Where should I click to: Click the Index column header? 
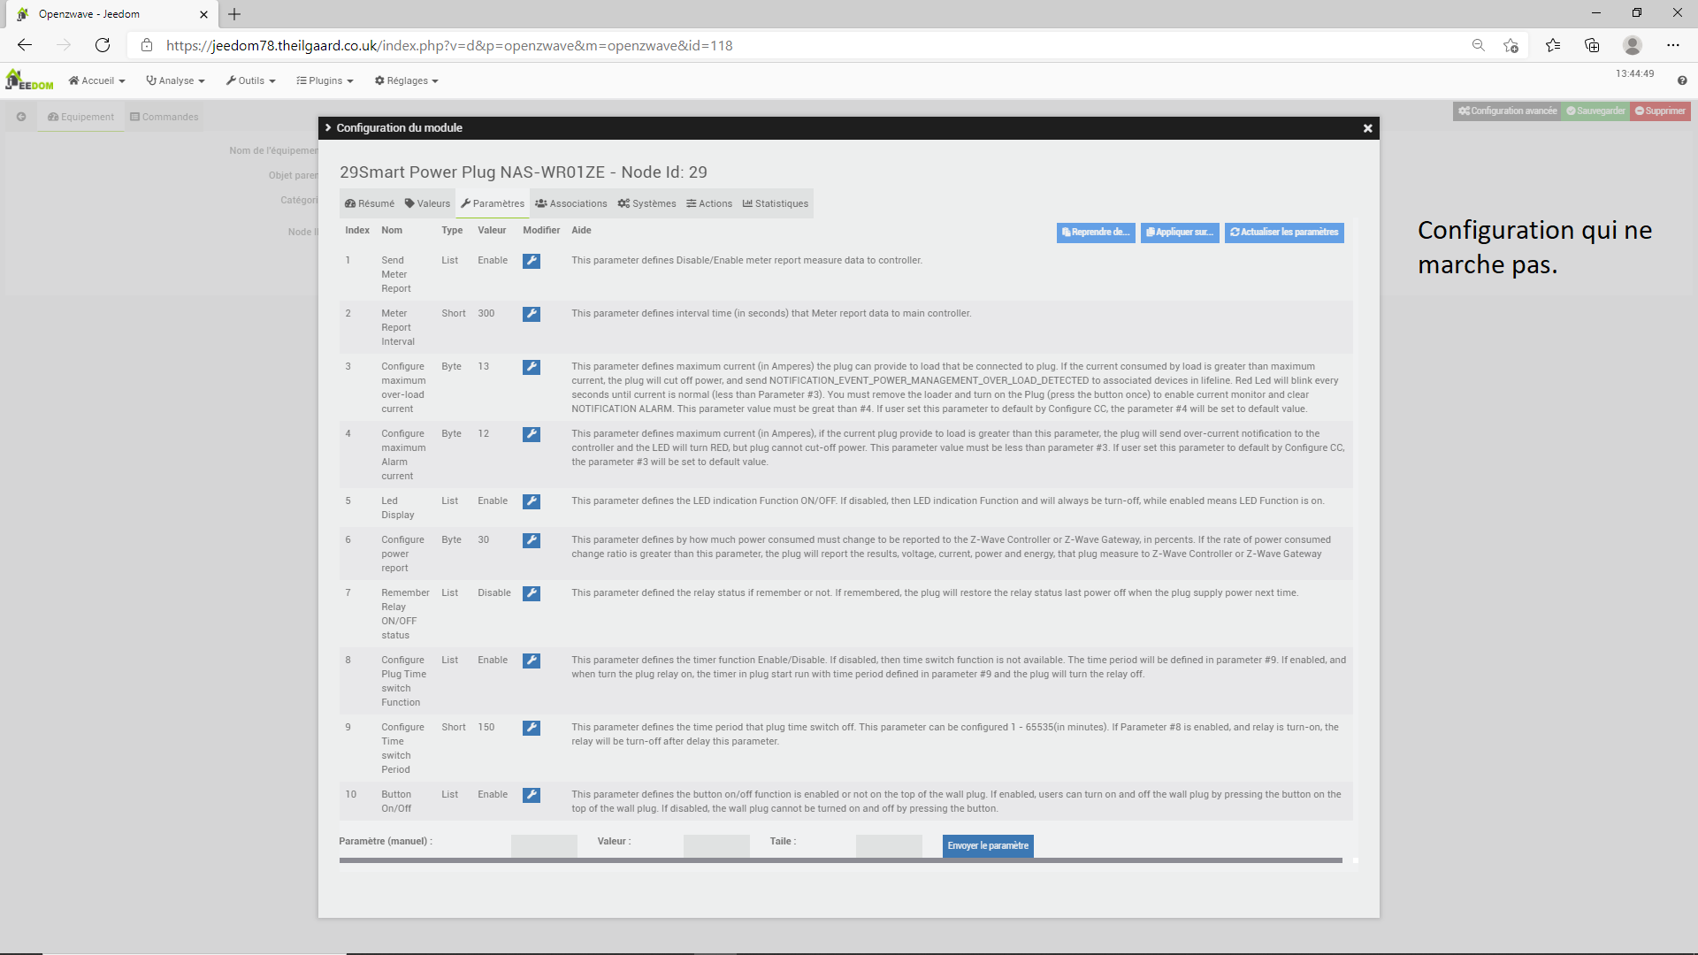click(357, 230)
